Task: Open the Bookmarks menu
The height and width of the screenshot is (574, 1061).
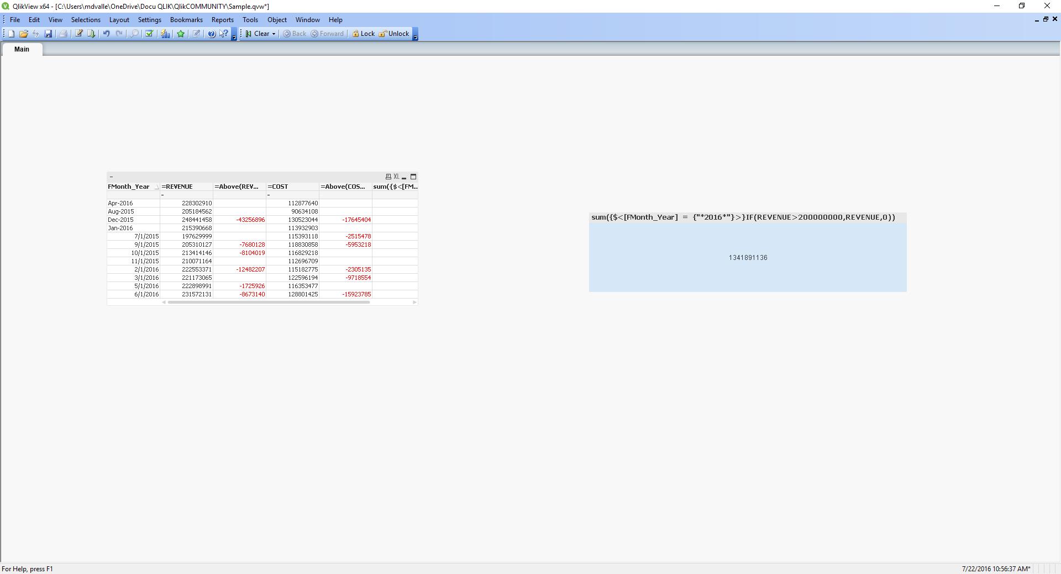Action: tap(186, 20)
